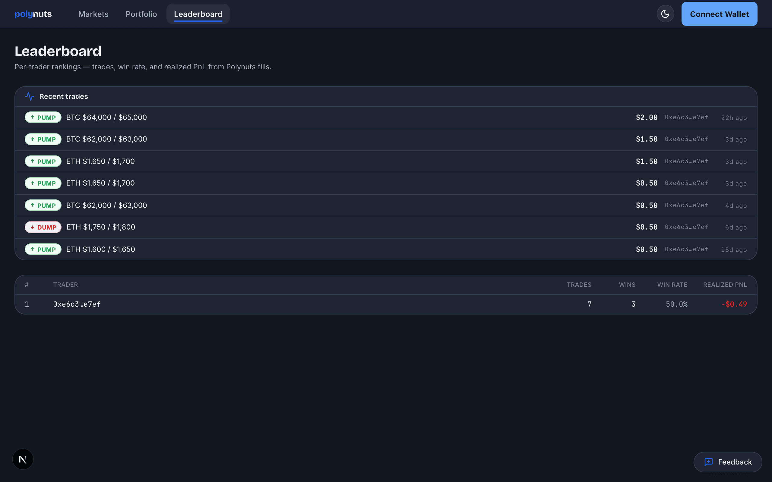The width and height of the screenshot is (772, 482).
Task: Open the Portfolio tab
Action: coord(141,14)
